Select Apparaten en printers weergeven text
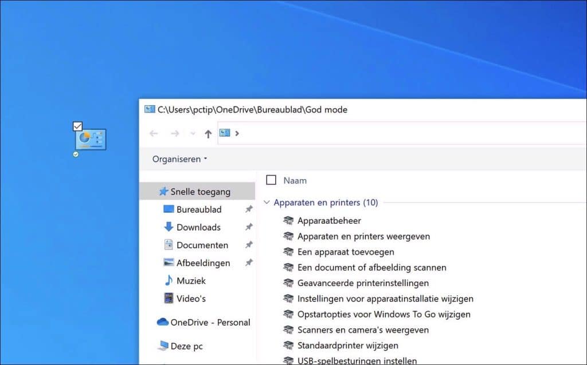This screenshot has width=587, height=365. point(363,236)
